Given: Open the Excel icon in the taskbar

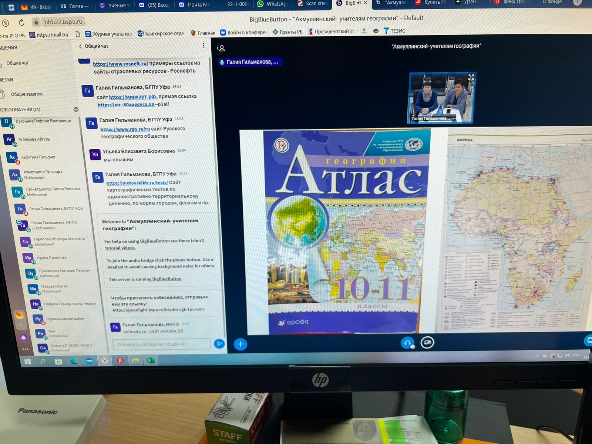Looking at the screenshot, I should [x=151, y=360].
